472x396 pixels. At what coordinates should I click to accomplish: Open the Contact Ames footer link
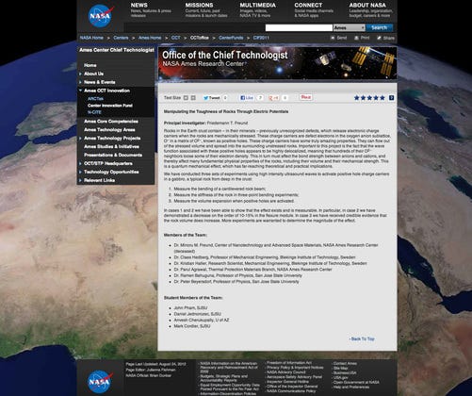(x=345, y=363)
